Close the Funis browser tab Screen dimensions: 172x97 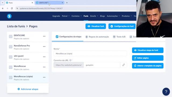coord(32,3)
